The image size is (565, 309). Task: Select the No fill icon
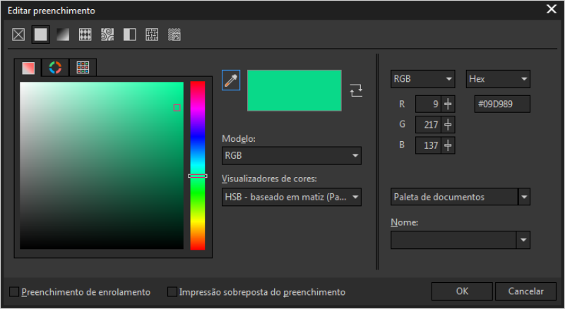pyautogui.click(x=18, y=35)
